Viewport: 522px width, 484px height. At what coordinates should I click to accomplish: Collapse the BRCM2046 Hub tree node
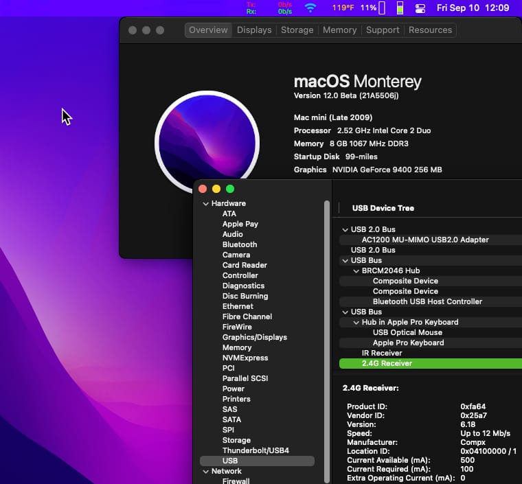point(356,271)
